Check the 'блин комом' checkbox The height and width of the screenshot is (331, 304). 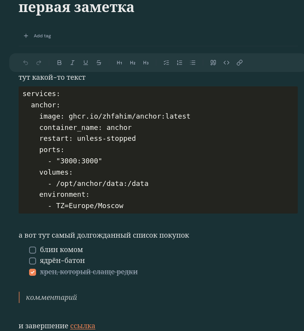point(33,250)
